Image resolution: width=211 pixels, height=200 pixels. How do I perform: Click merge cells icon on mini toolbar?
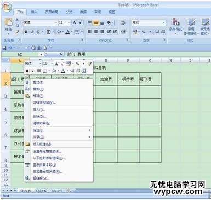coord(84,71)
